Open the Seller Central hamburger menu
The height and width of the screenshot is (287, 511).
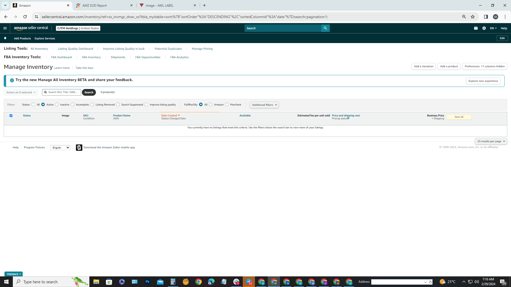tap(5, 28)
